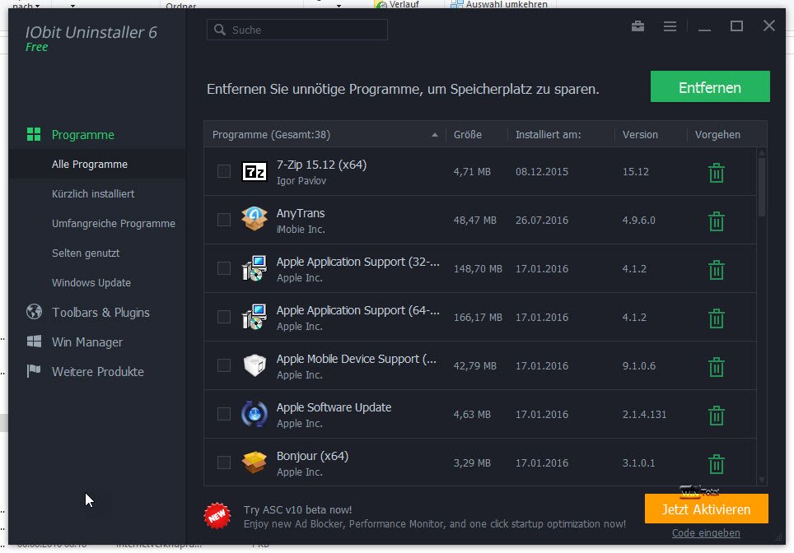Select Alle Programme in sidebar
This screenshot has width=794, height=553.
[x=90, y=164]
